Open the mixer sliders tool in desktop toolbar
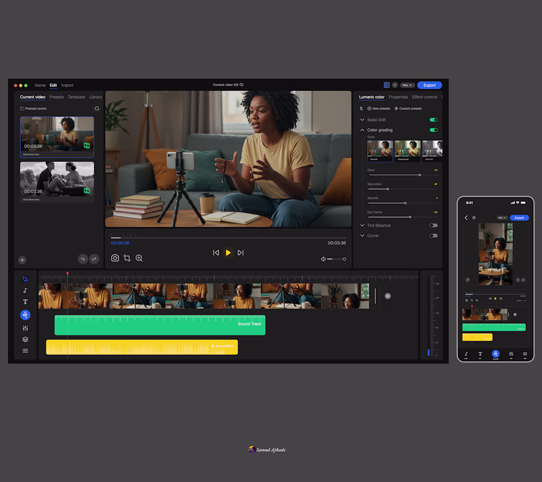Image resolution: width=542 pixels, height=482 pixels. click(x=25, y=328)
